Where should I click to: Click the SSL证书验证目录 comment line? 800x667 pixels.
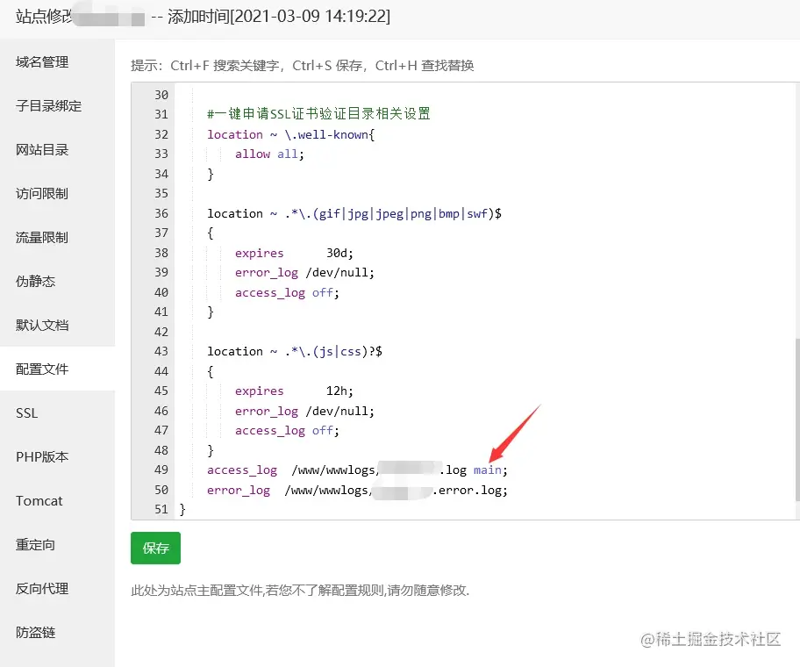(319, 114)
